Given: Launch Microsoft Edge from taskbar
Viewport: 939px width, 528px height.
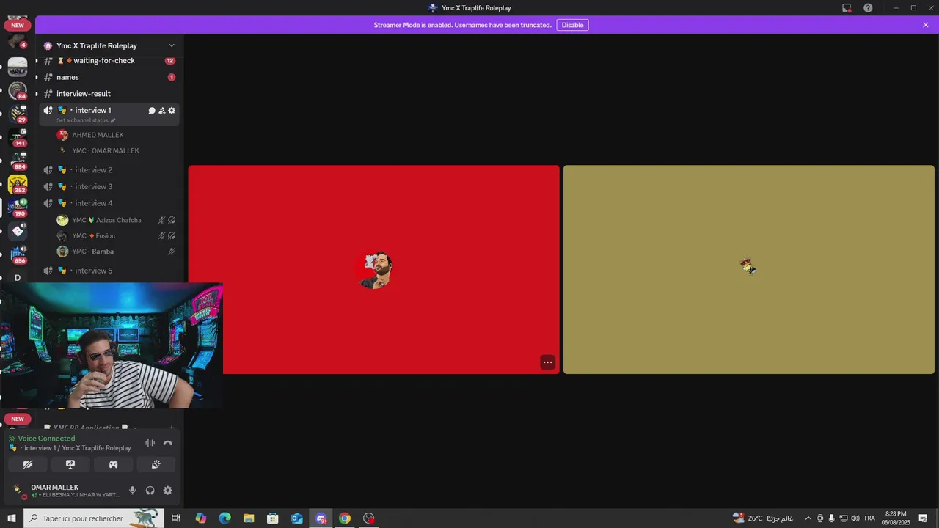Looking at the screenshot, I should 224,518.
